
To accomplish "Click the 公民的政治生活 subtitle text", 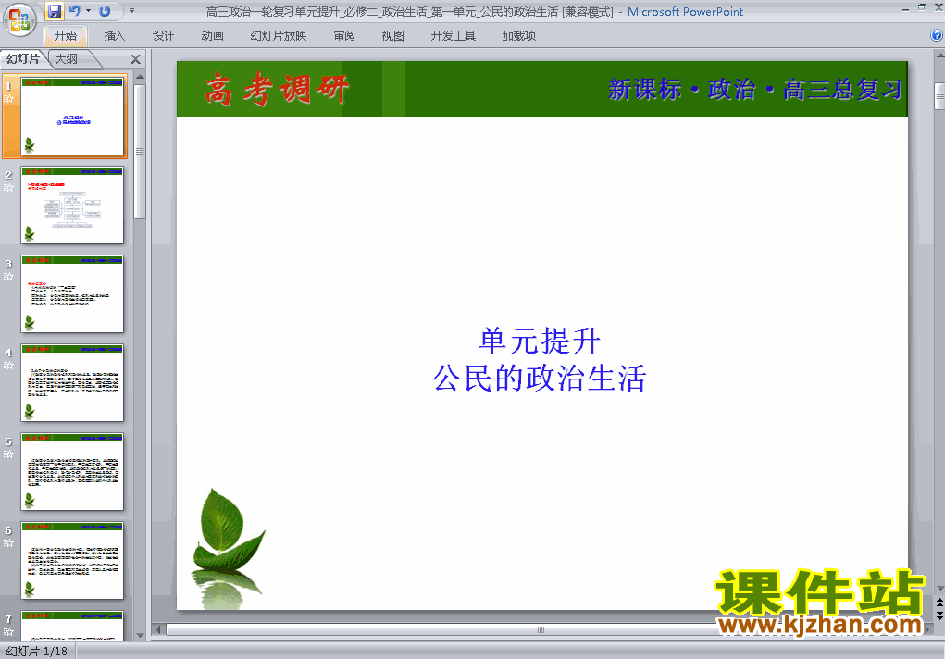I will (x=540, y=378).
